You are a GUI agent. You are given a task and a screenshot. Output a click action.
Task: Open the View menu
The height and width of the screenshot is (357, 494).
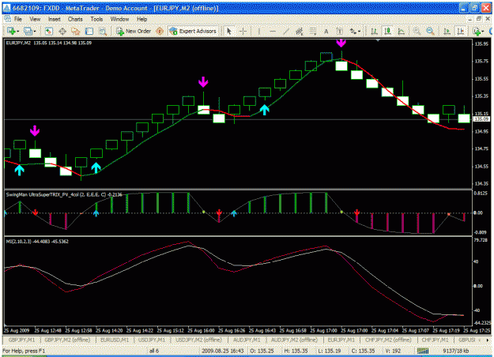(x=35, y=19)
